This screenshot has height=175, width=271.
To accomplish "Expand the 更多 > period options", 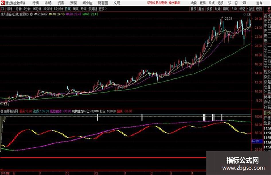I will (103, 9).
